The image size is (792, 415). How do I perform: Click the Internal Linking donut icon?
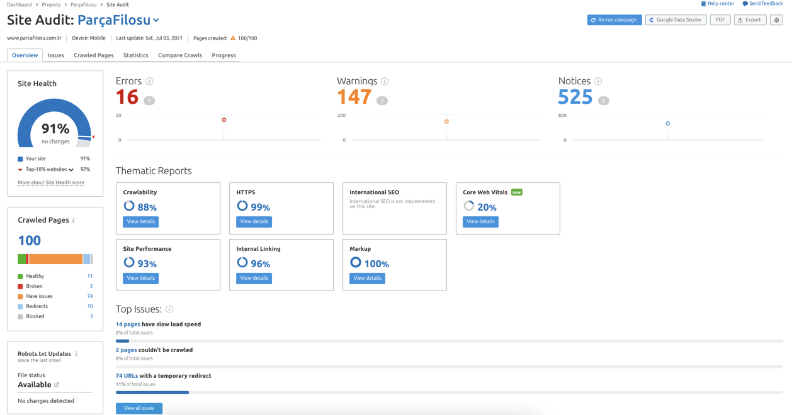(242, 263)
